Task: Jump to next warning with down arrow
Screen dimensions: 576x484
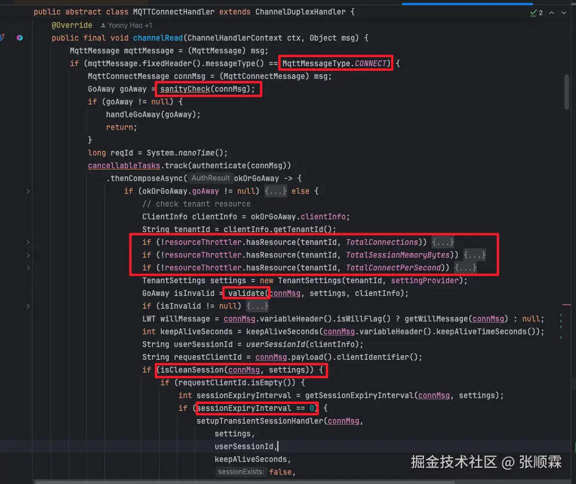Action: [x=563, y=12]
